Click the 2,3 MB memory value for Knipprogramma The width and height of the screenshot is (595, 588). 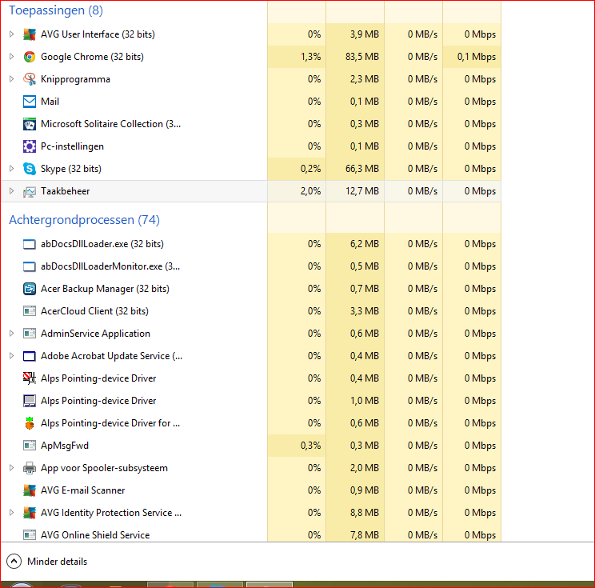pyautogui.click(x=365, y=79)
